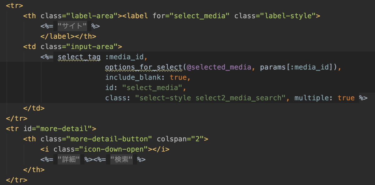Screen dimensions: 375x185
Task: Click the options_for_select method call
Action: (x=143, y=67)
